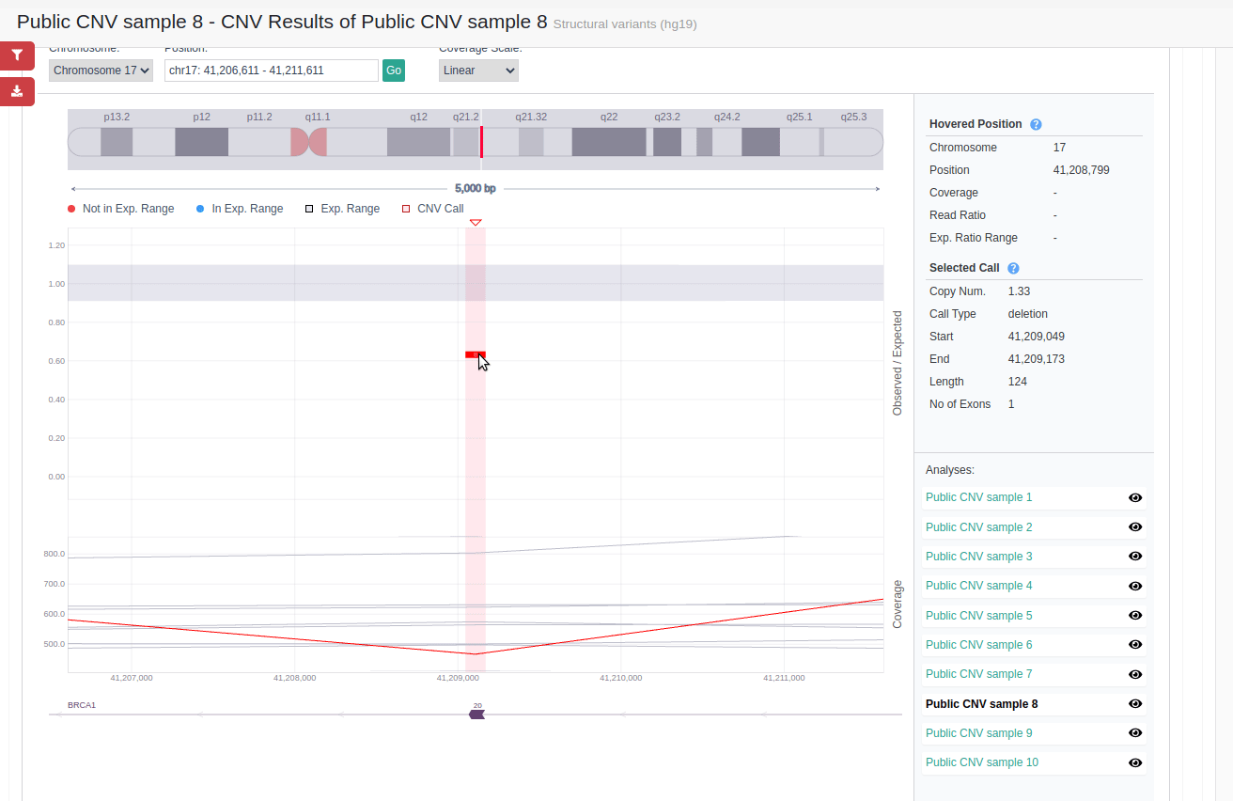Open the Selected Call help icon
The height and width of the screenshot is (801, 1233).
click(x=1013, y=268)
